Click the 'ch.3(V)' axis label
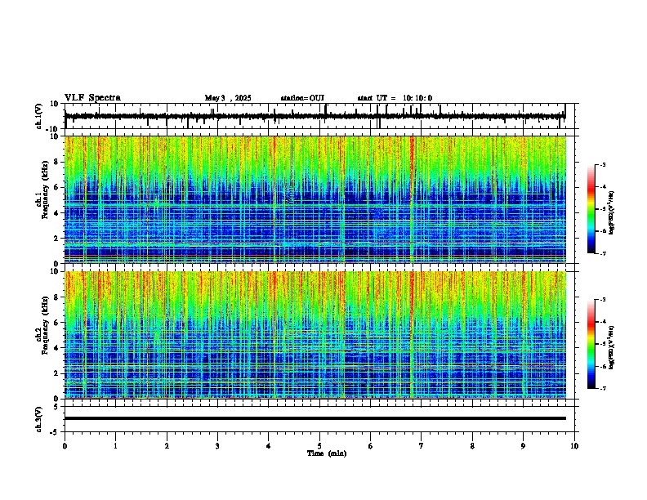This screenshot has height=500, width=647. pos(39,419)
